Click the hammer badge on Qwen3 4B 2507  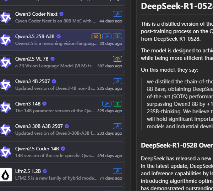click(x=117, y=81)
